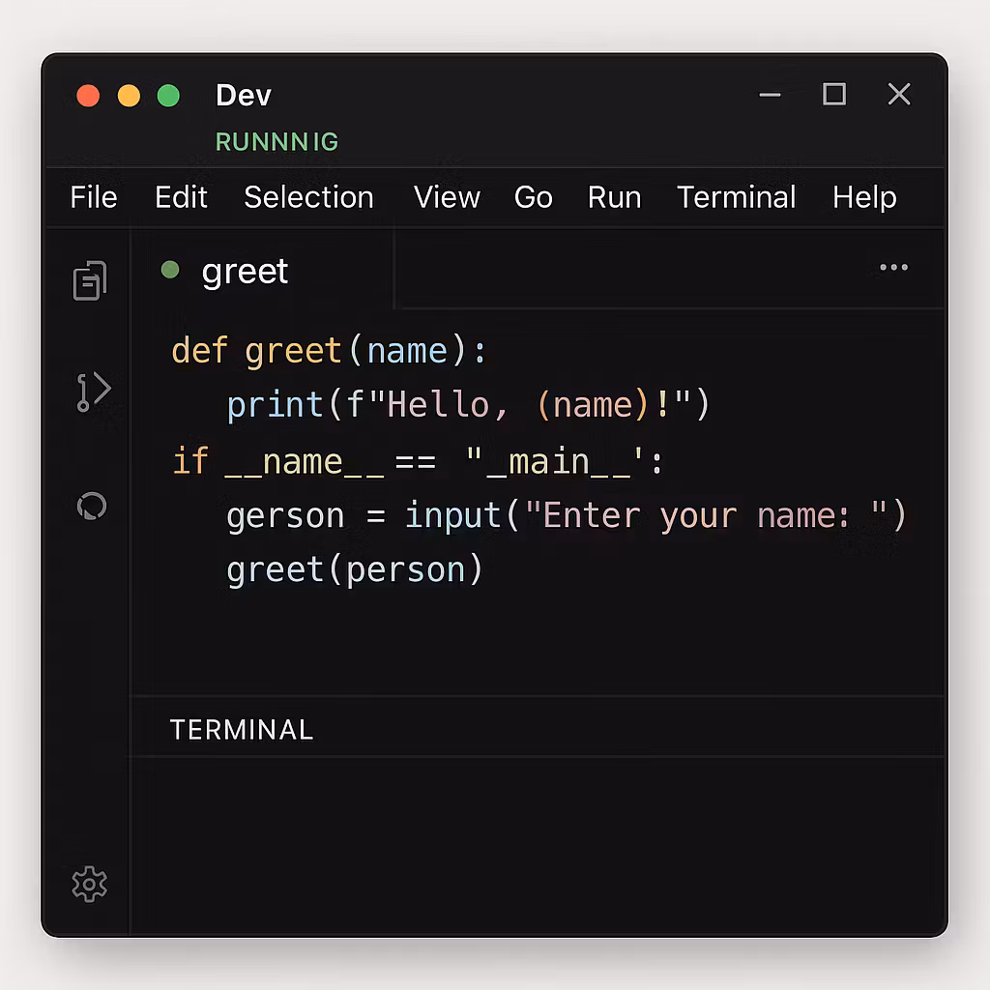Click the red traffic light button
The image size is (990, 990).
coord(88,96)
